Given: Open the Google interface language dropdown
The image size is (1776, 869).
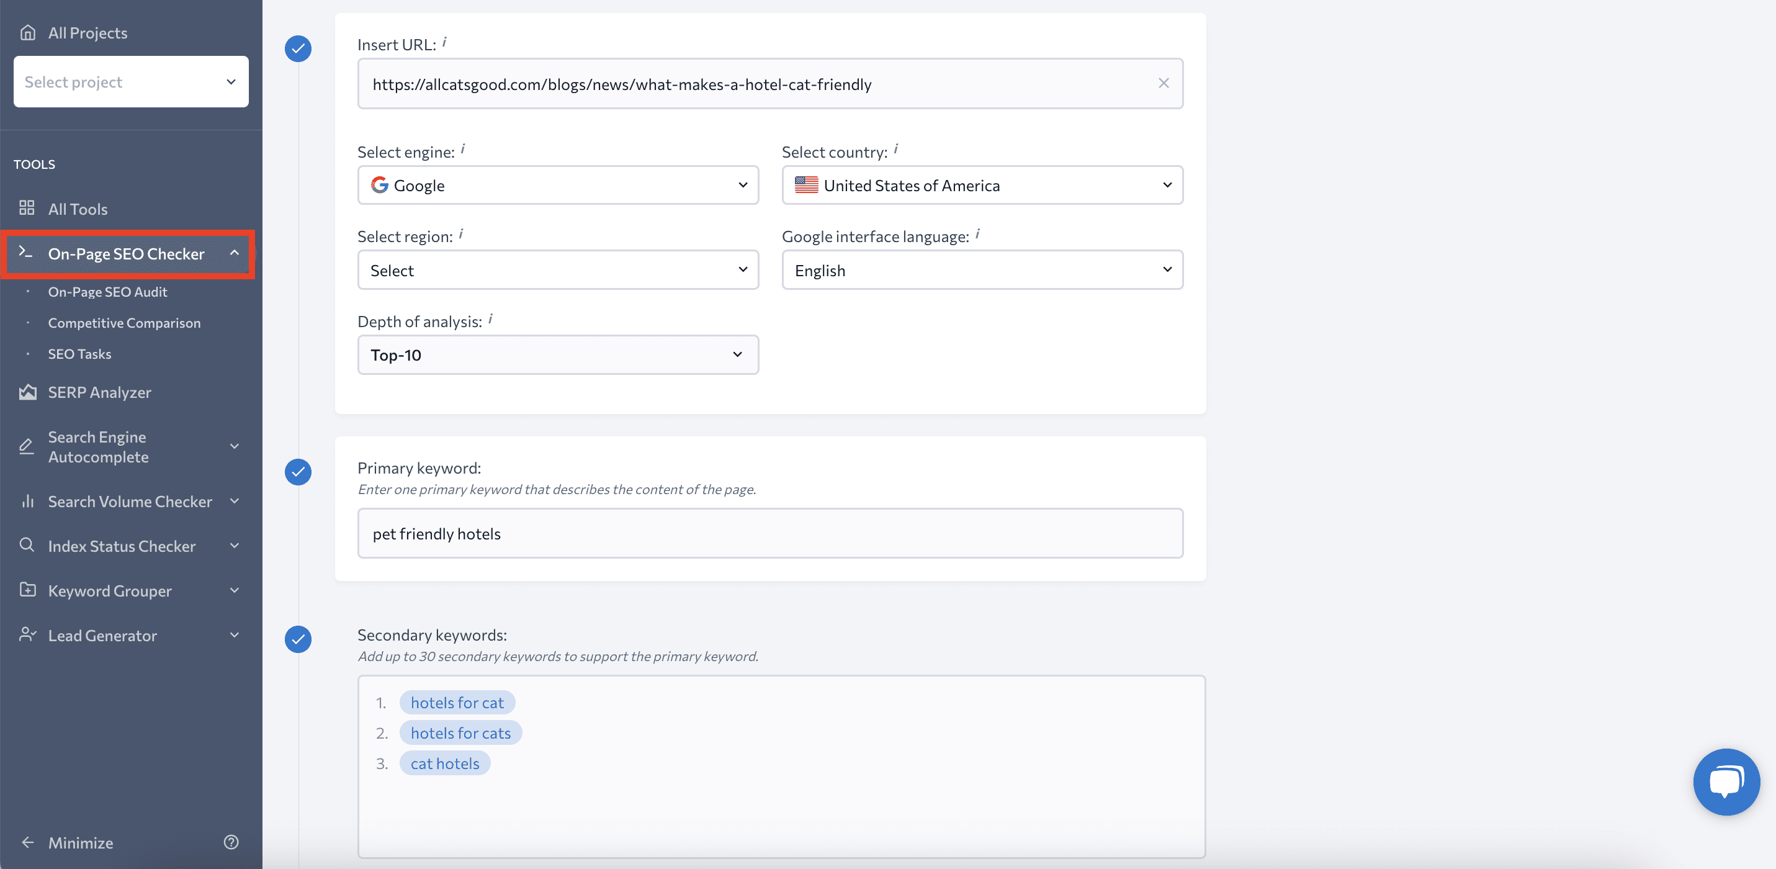Looking at the screenshot, I should coord(981,269).
